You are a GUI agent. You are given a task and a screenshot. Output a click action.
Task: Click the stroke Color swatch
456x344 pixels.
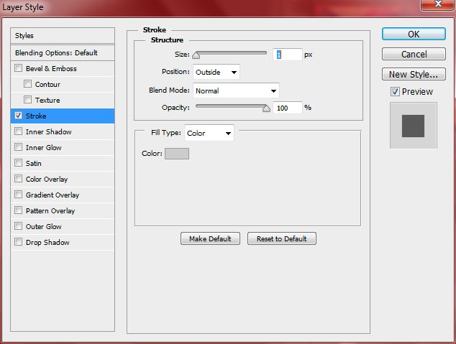coord(177,154)
